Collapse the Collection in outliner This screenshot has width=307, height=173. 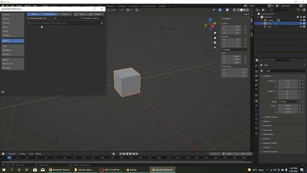259,17
